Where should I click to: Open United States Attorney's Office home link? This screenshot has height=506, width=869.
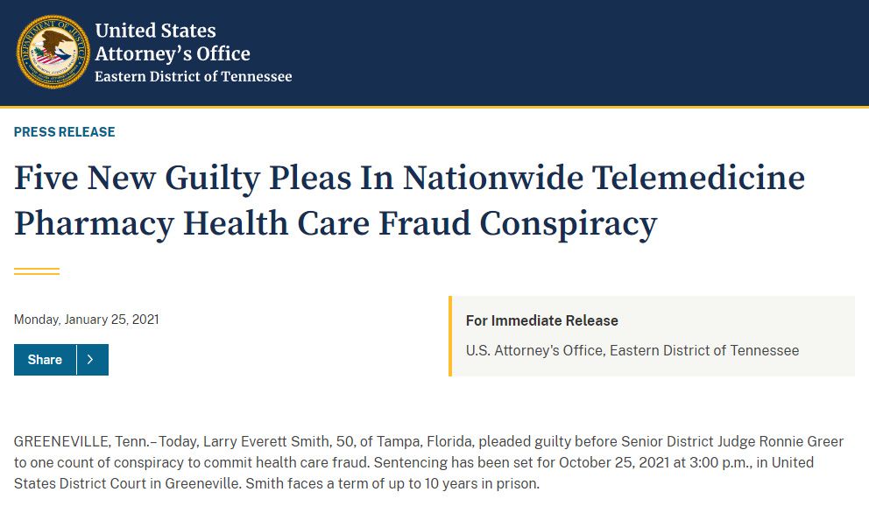click(173, 42)
